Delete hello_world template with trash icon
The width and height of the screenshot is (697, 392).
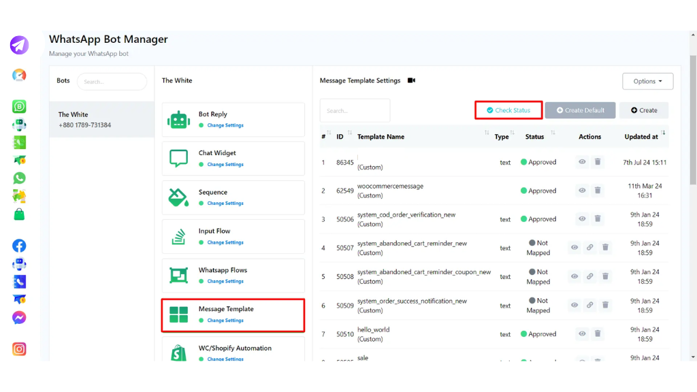598,333
